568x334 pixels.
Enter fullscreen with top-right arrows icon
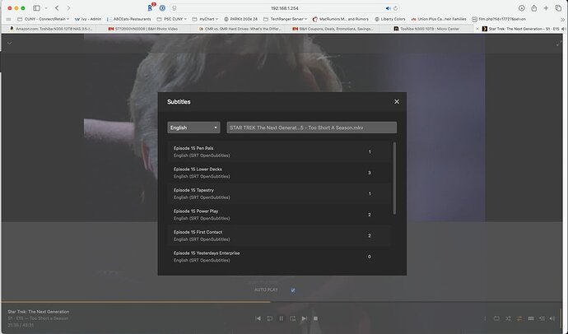click(558, 44)
